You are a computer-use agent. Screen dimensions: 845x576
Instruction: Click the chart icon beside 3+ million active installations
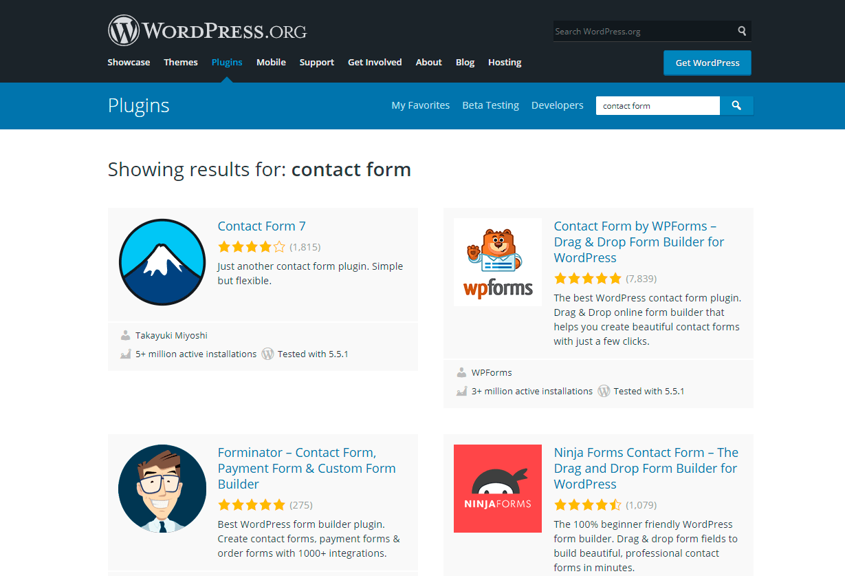pyautogui.click(x=461, y=392)
